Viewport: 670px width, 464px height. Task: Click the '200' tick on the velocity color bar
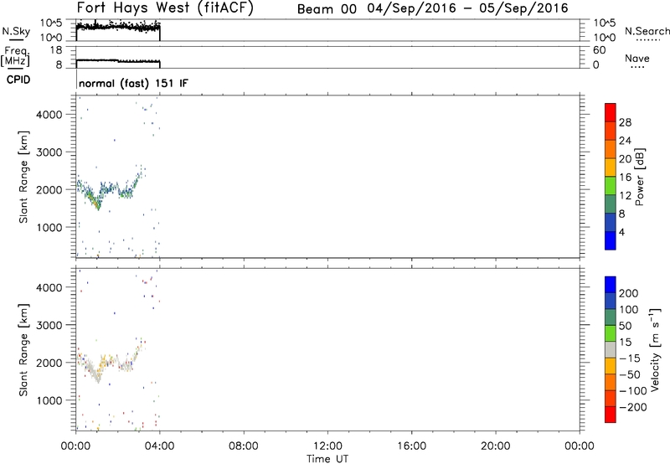[x=629, y=293]
